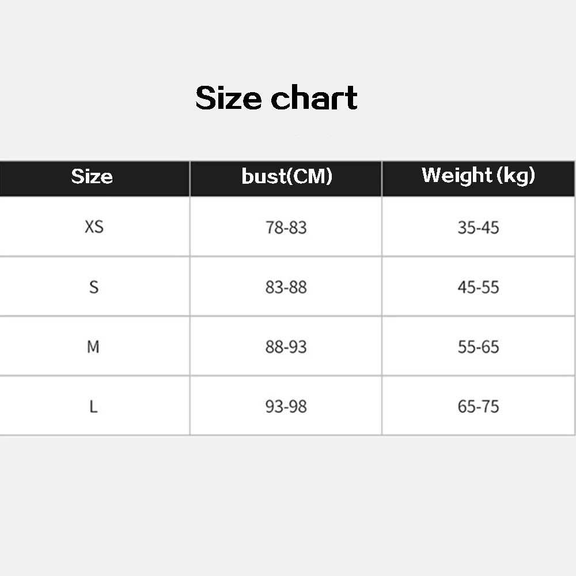This screenshot has width=576, height=576.
Task: Click the 35-45 weight value
Action: coord(478,228)
